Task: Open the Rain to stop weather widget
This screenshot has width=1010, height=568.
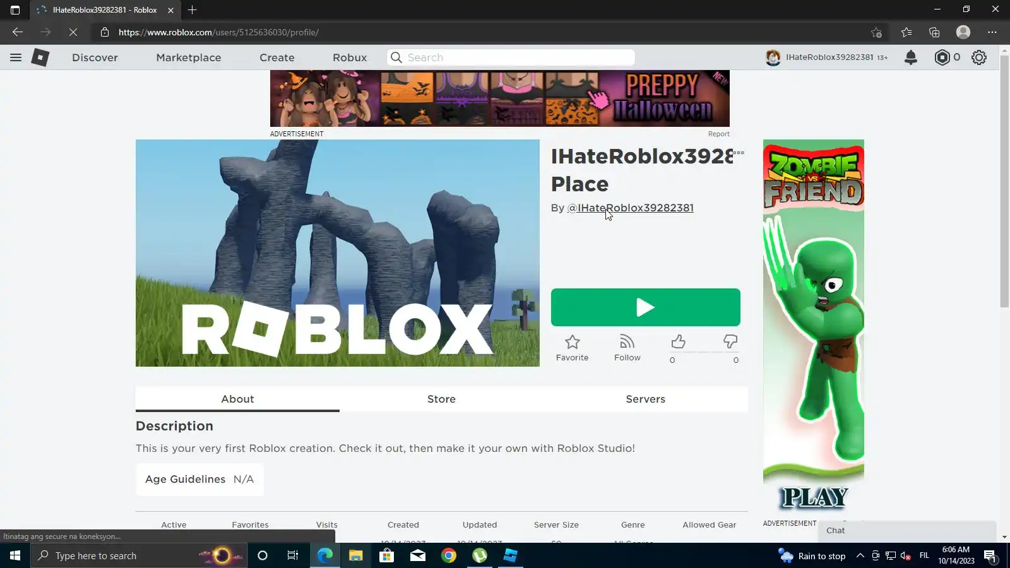Action: [812, 555]
